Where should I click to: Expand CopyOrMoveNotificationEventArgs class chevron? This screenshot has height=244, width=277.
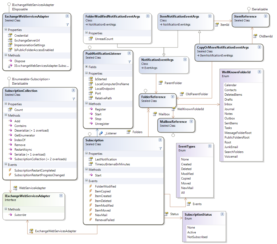point(259,47)
